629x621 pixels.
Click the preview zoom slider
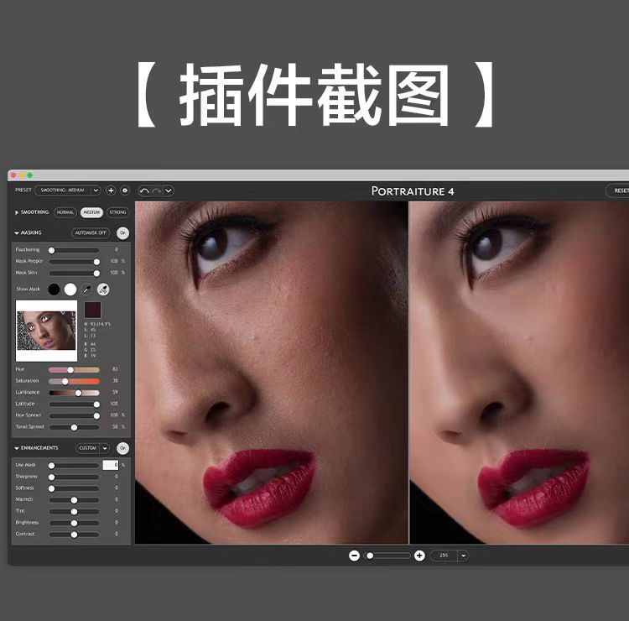tap(387, 556)
